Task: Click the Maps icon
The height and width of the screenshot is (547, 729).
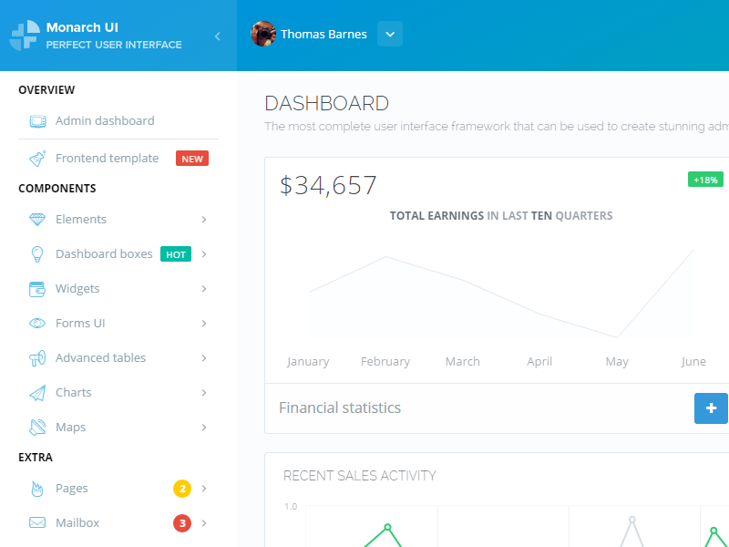Action: tap(36, 427)
